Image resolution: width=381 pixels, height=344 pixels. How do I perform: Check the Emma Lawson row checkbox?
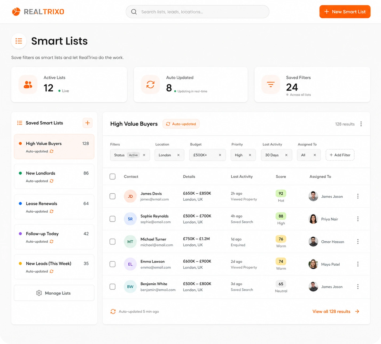coord(112,264)
